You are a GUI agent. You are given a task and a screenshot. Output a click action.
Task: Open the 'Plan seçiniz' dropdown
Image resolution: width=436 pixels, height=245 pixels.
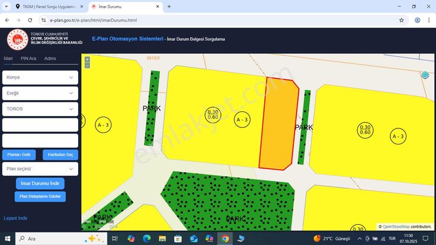coord(40,169)
